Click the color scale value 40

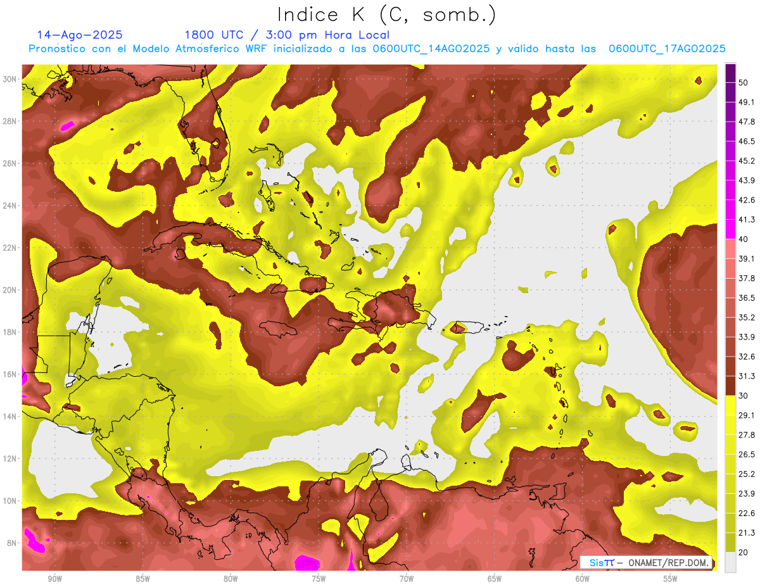[744, 239]
